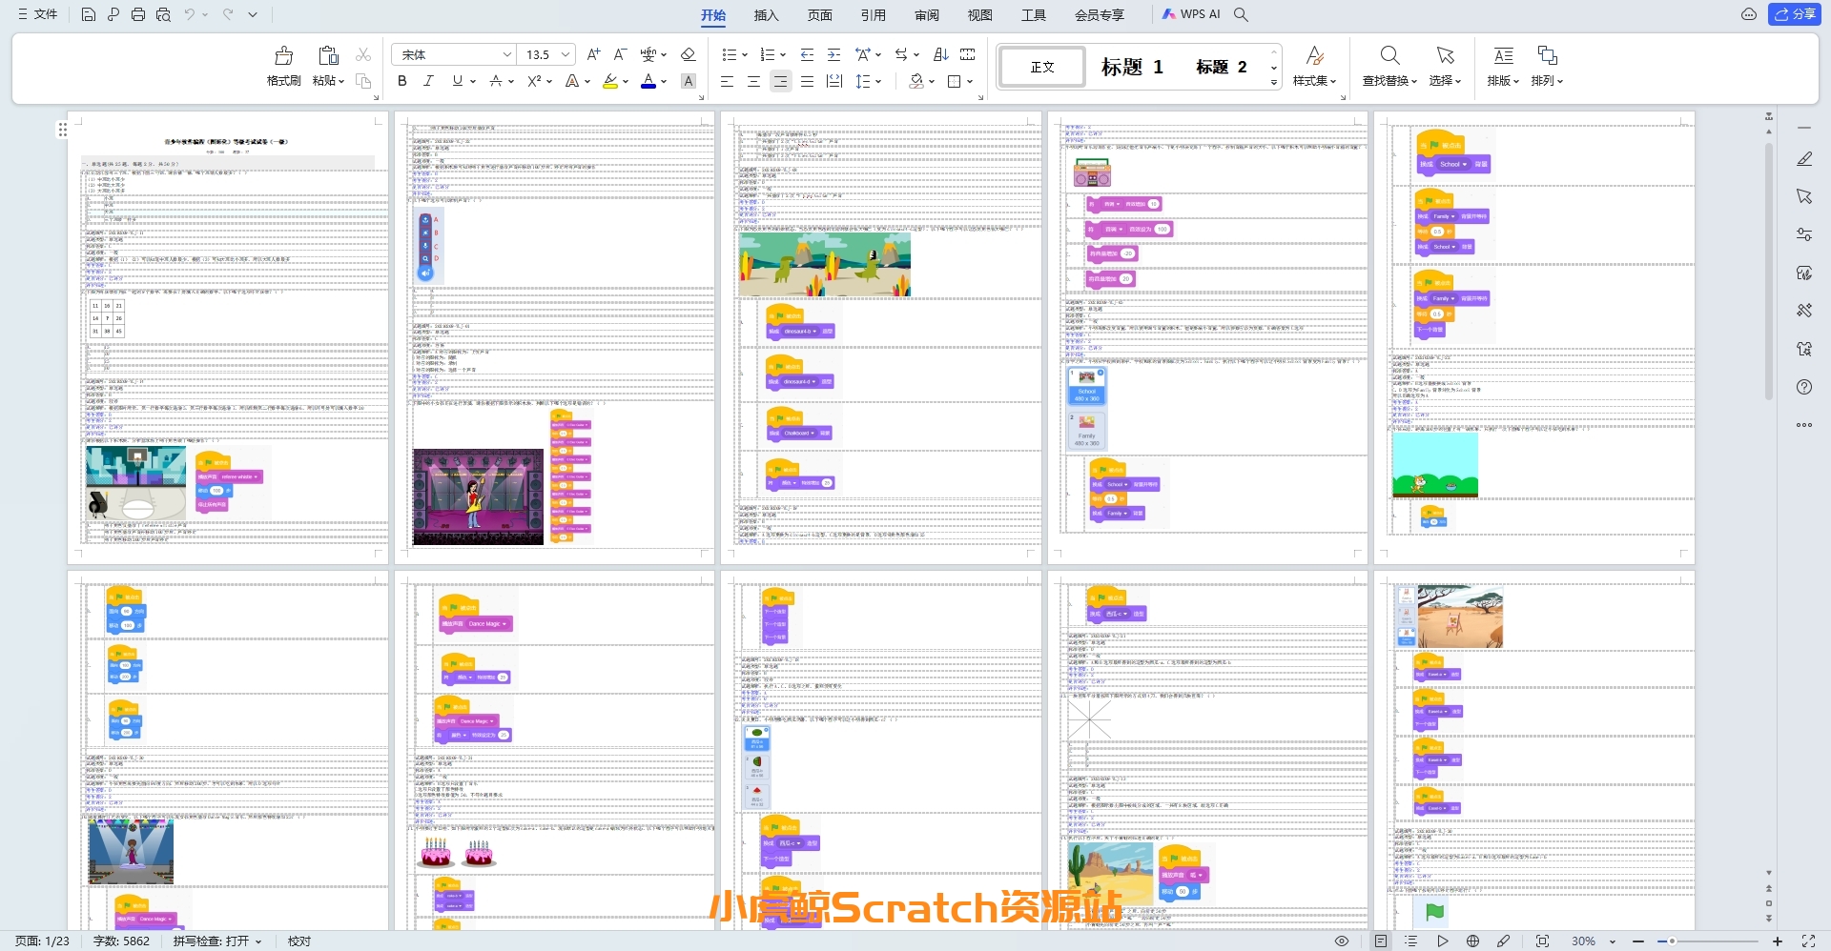Set paragraph to center alignment
This screenshot has height=951, width=1831.
pos(754,81)
